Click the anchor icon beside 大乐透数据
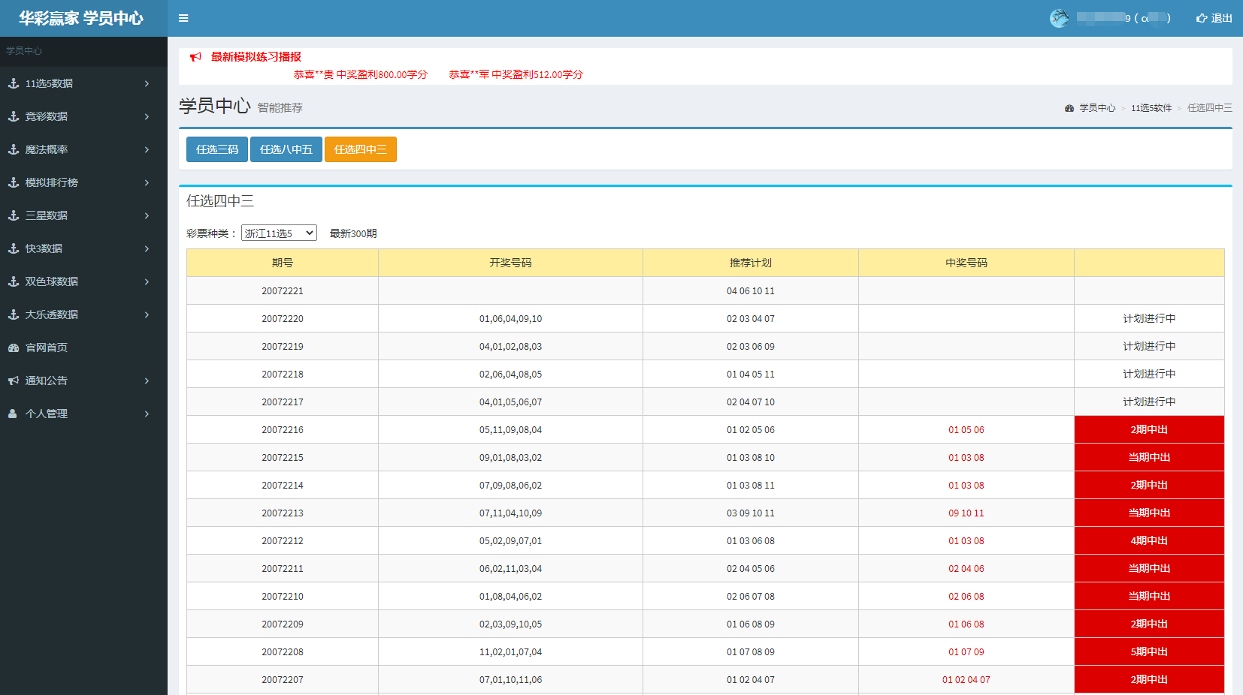 point(14,314)
